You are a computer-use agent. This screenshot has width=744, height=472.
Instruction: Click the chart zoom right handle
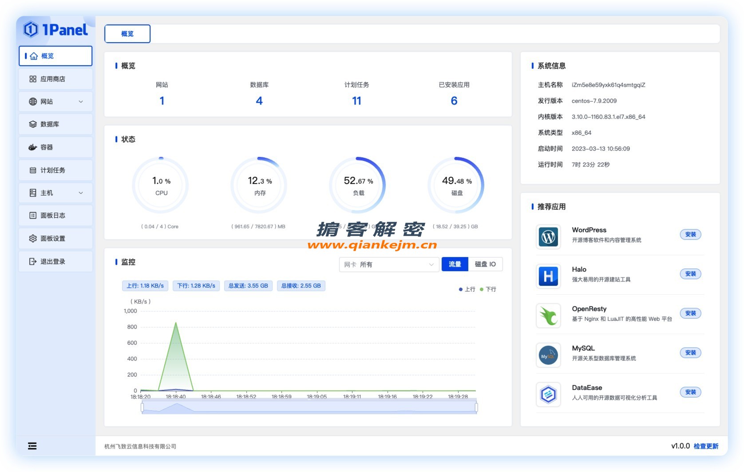476,407
